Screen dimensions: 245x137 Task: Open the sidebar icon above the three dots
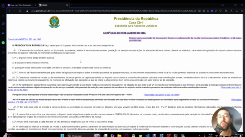click(3, 121)
